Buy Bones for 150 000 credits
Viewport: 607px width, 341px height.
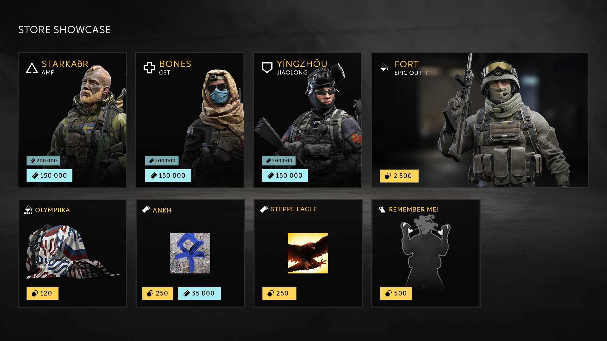pyautogui.click(x=168, y=176)
